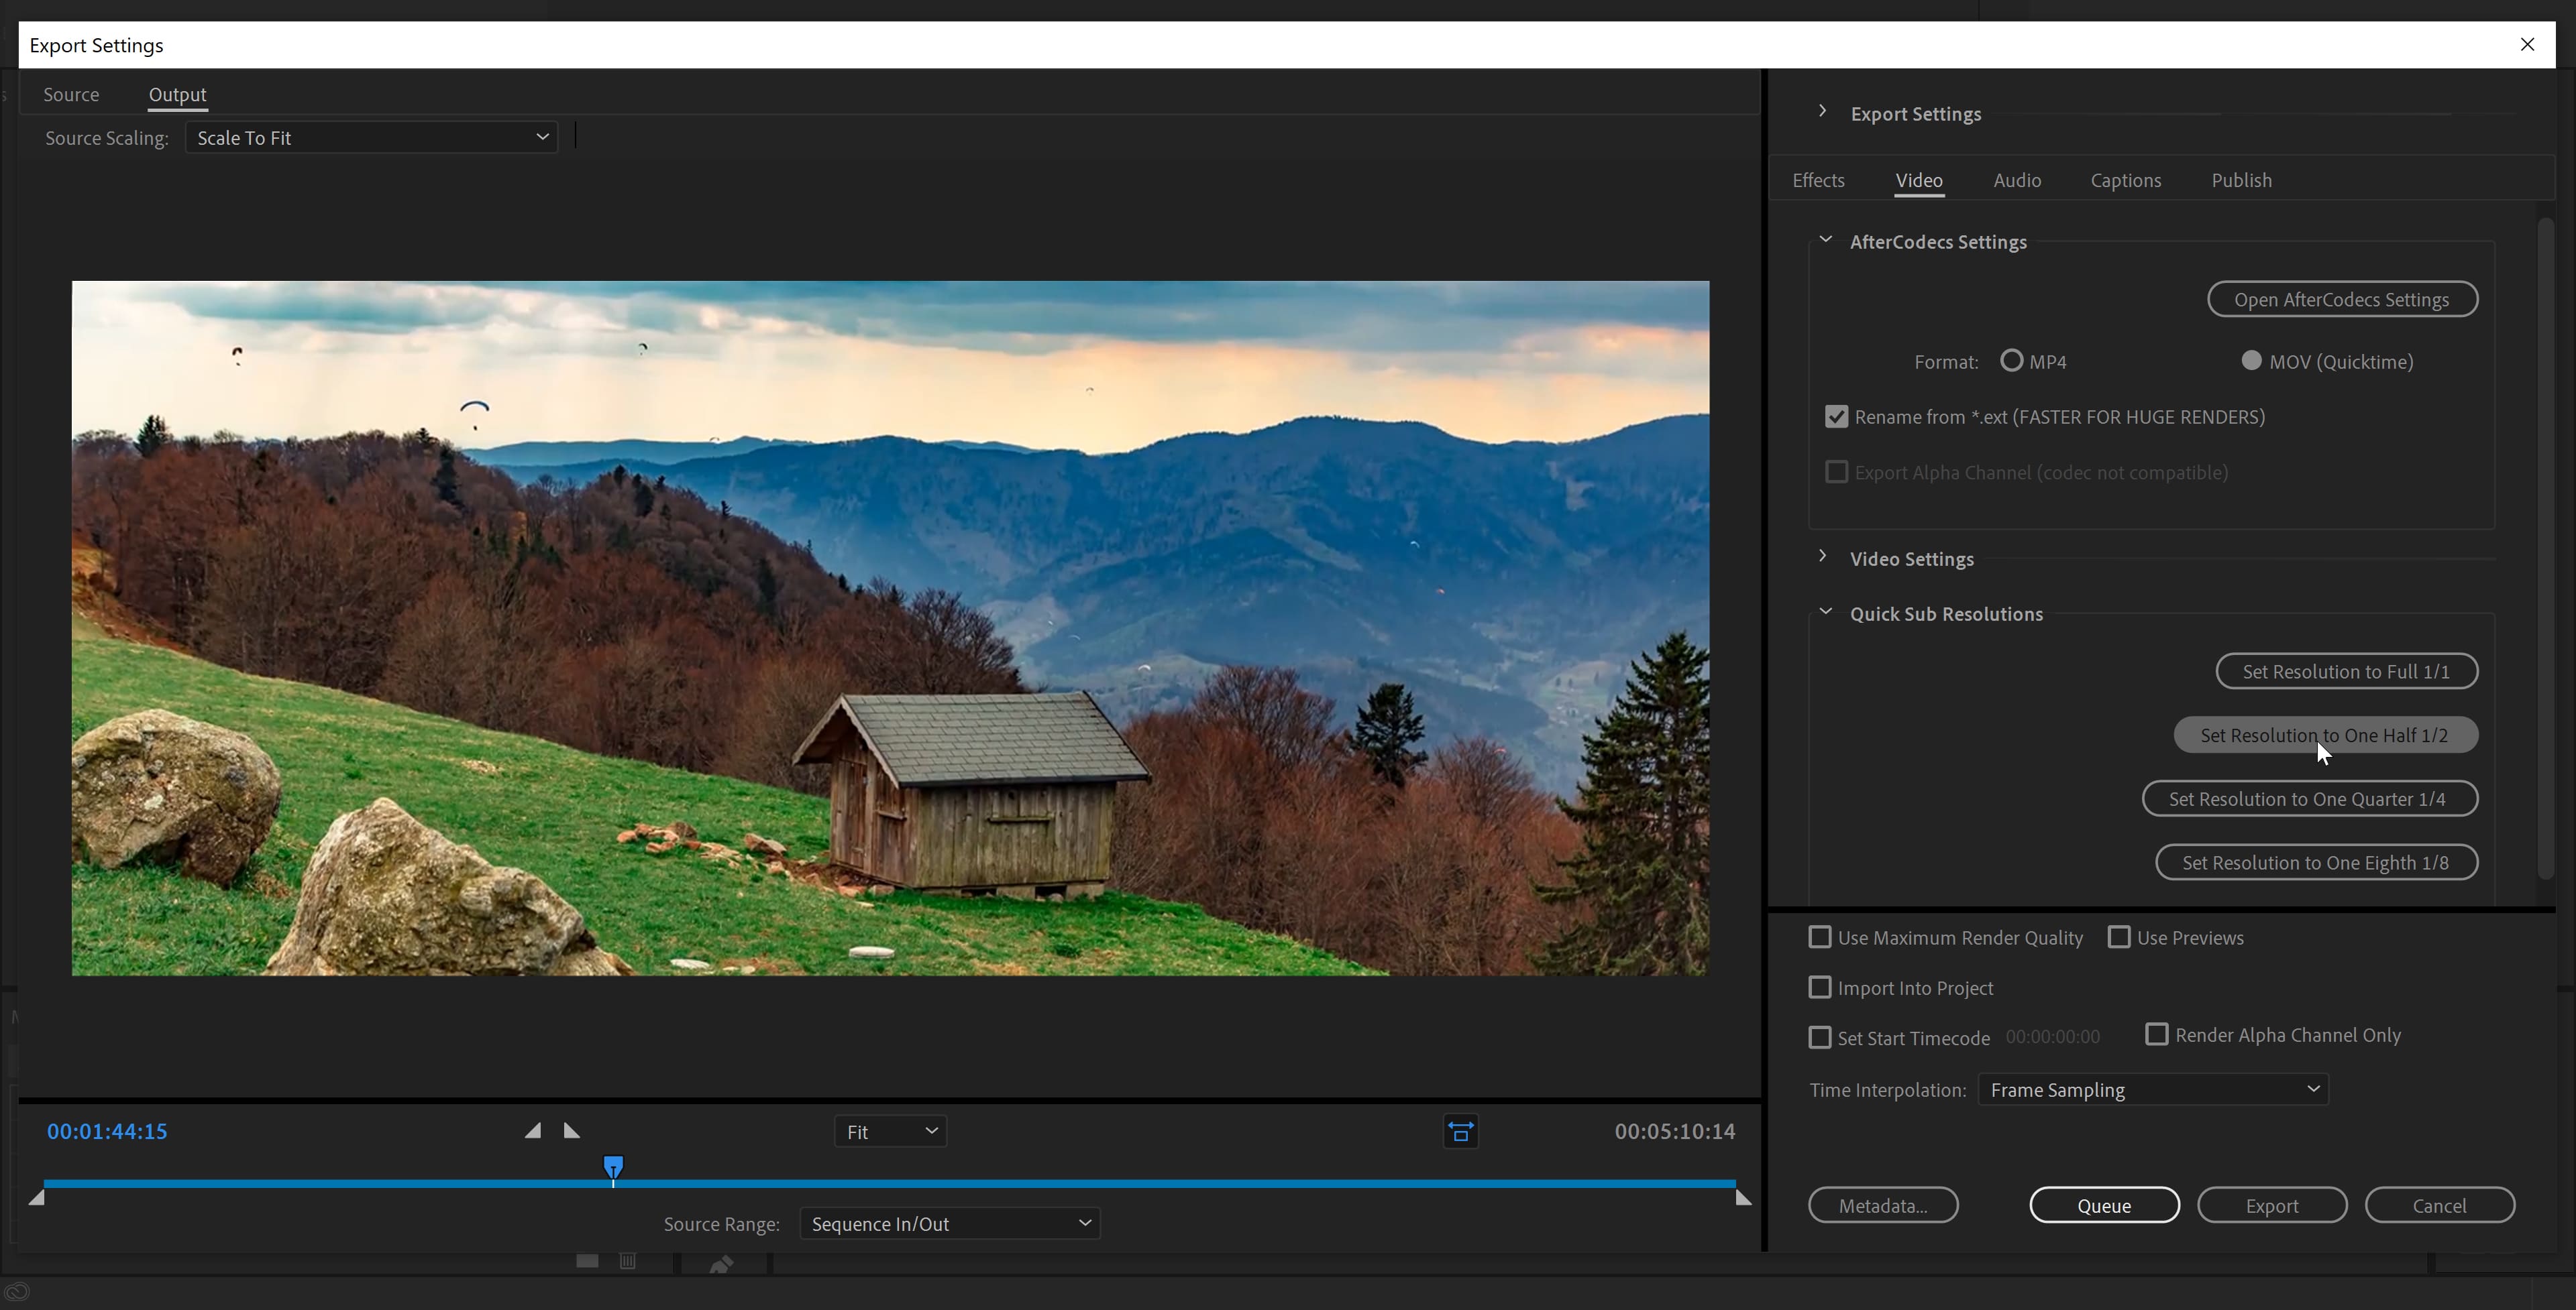Click the Set In Point triangle icon
The height and width of the screenshot is (1310, 2576).
pyautogui.click(x=533, y=1130)
